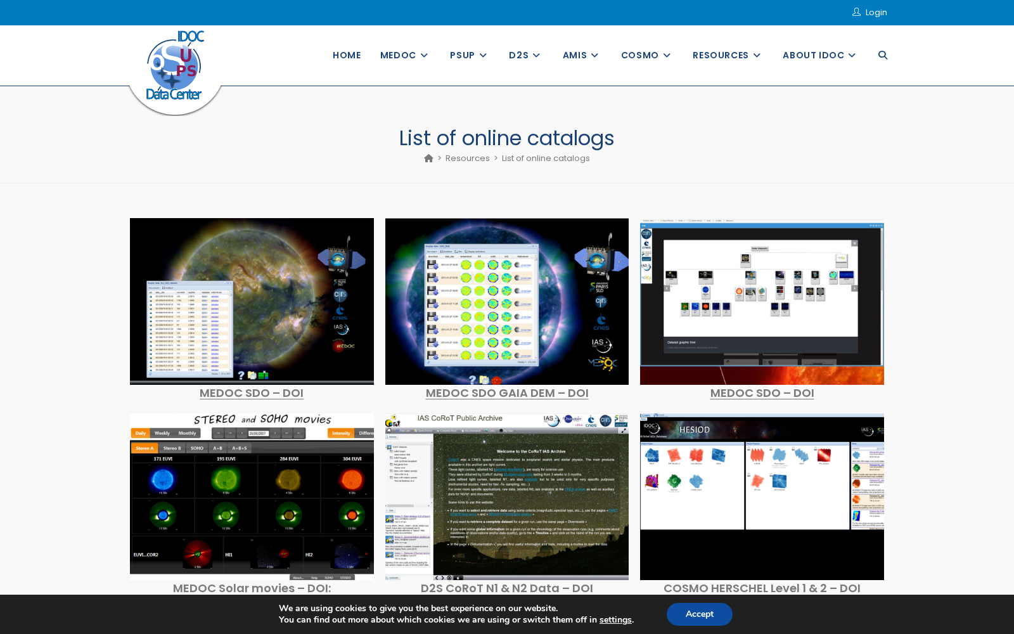The image size is (1014, 634).
Task: Open the COSMO menu
Action: (639, 55)
